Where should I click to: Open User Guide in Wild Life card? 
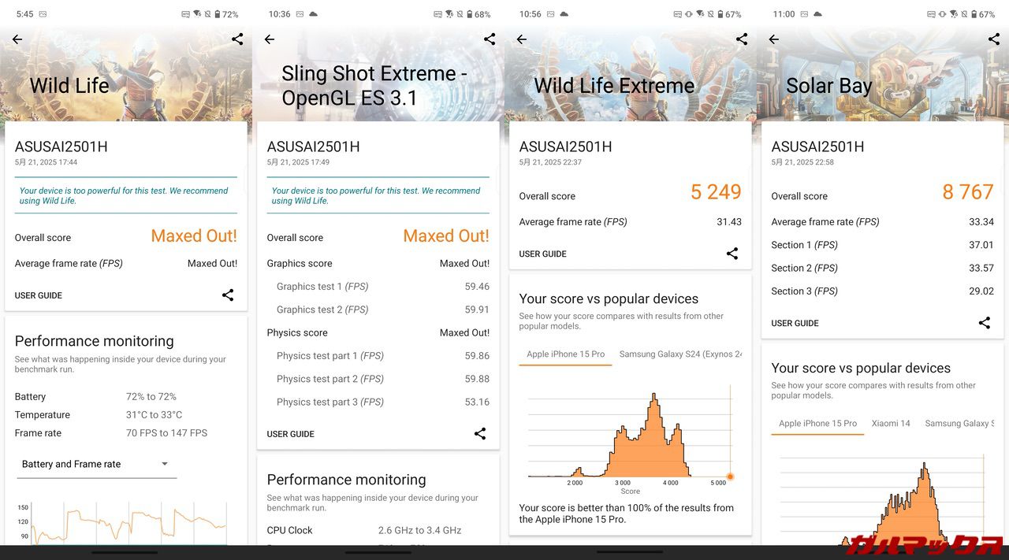[39, 295]
